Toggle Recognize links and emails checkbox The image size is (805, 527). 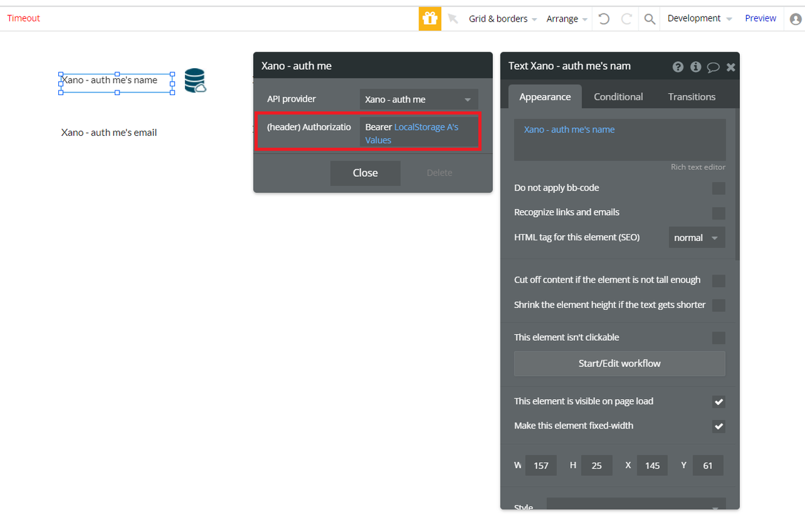tap(718, 213)
